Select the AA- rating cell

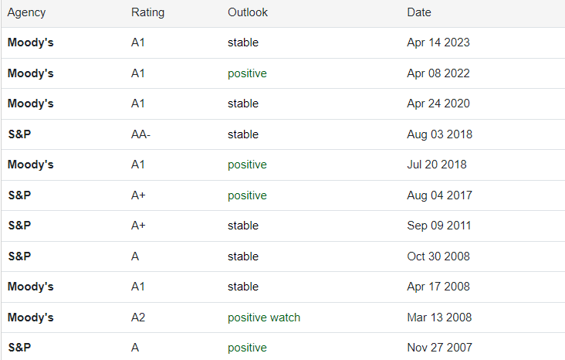140,134
